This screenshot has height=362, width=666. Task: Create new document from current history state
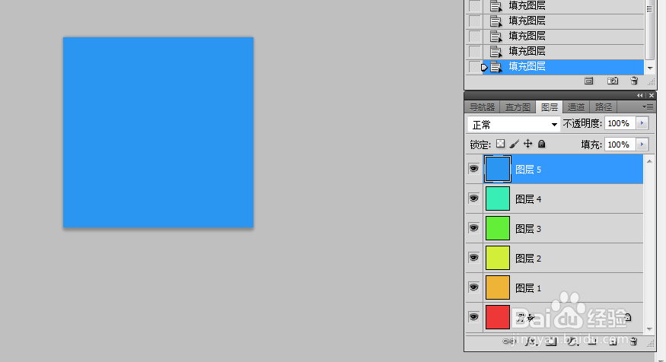(x=588, y=81)
